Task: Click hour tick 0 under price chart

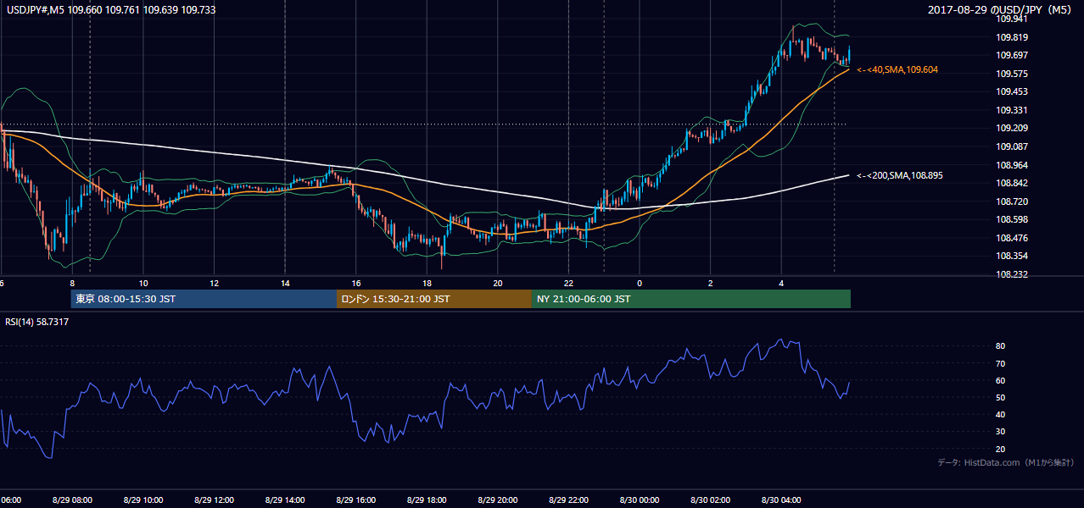Action: [640, 283]
